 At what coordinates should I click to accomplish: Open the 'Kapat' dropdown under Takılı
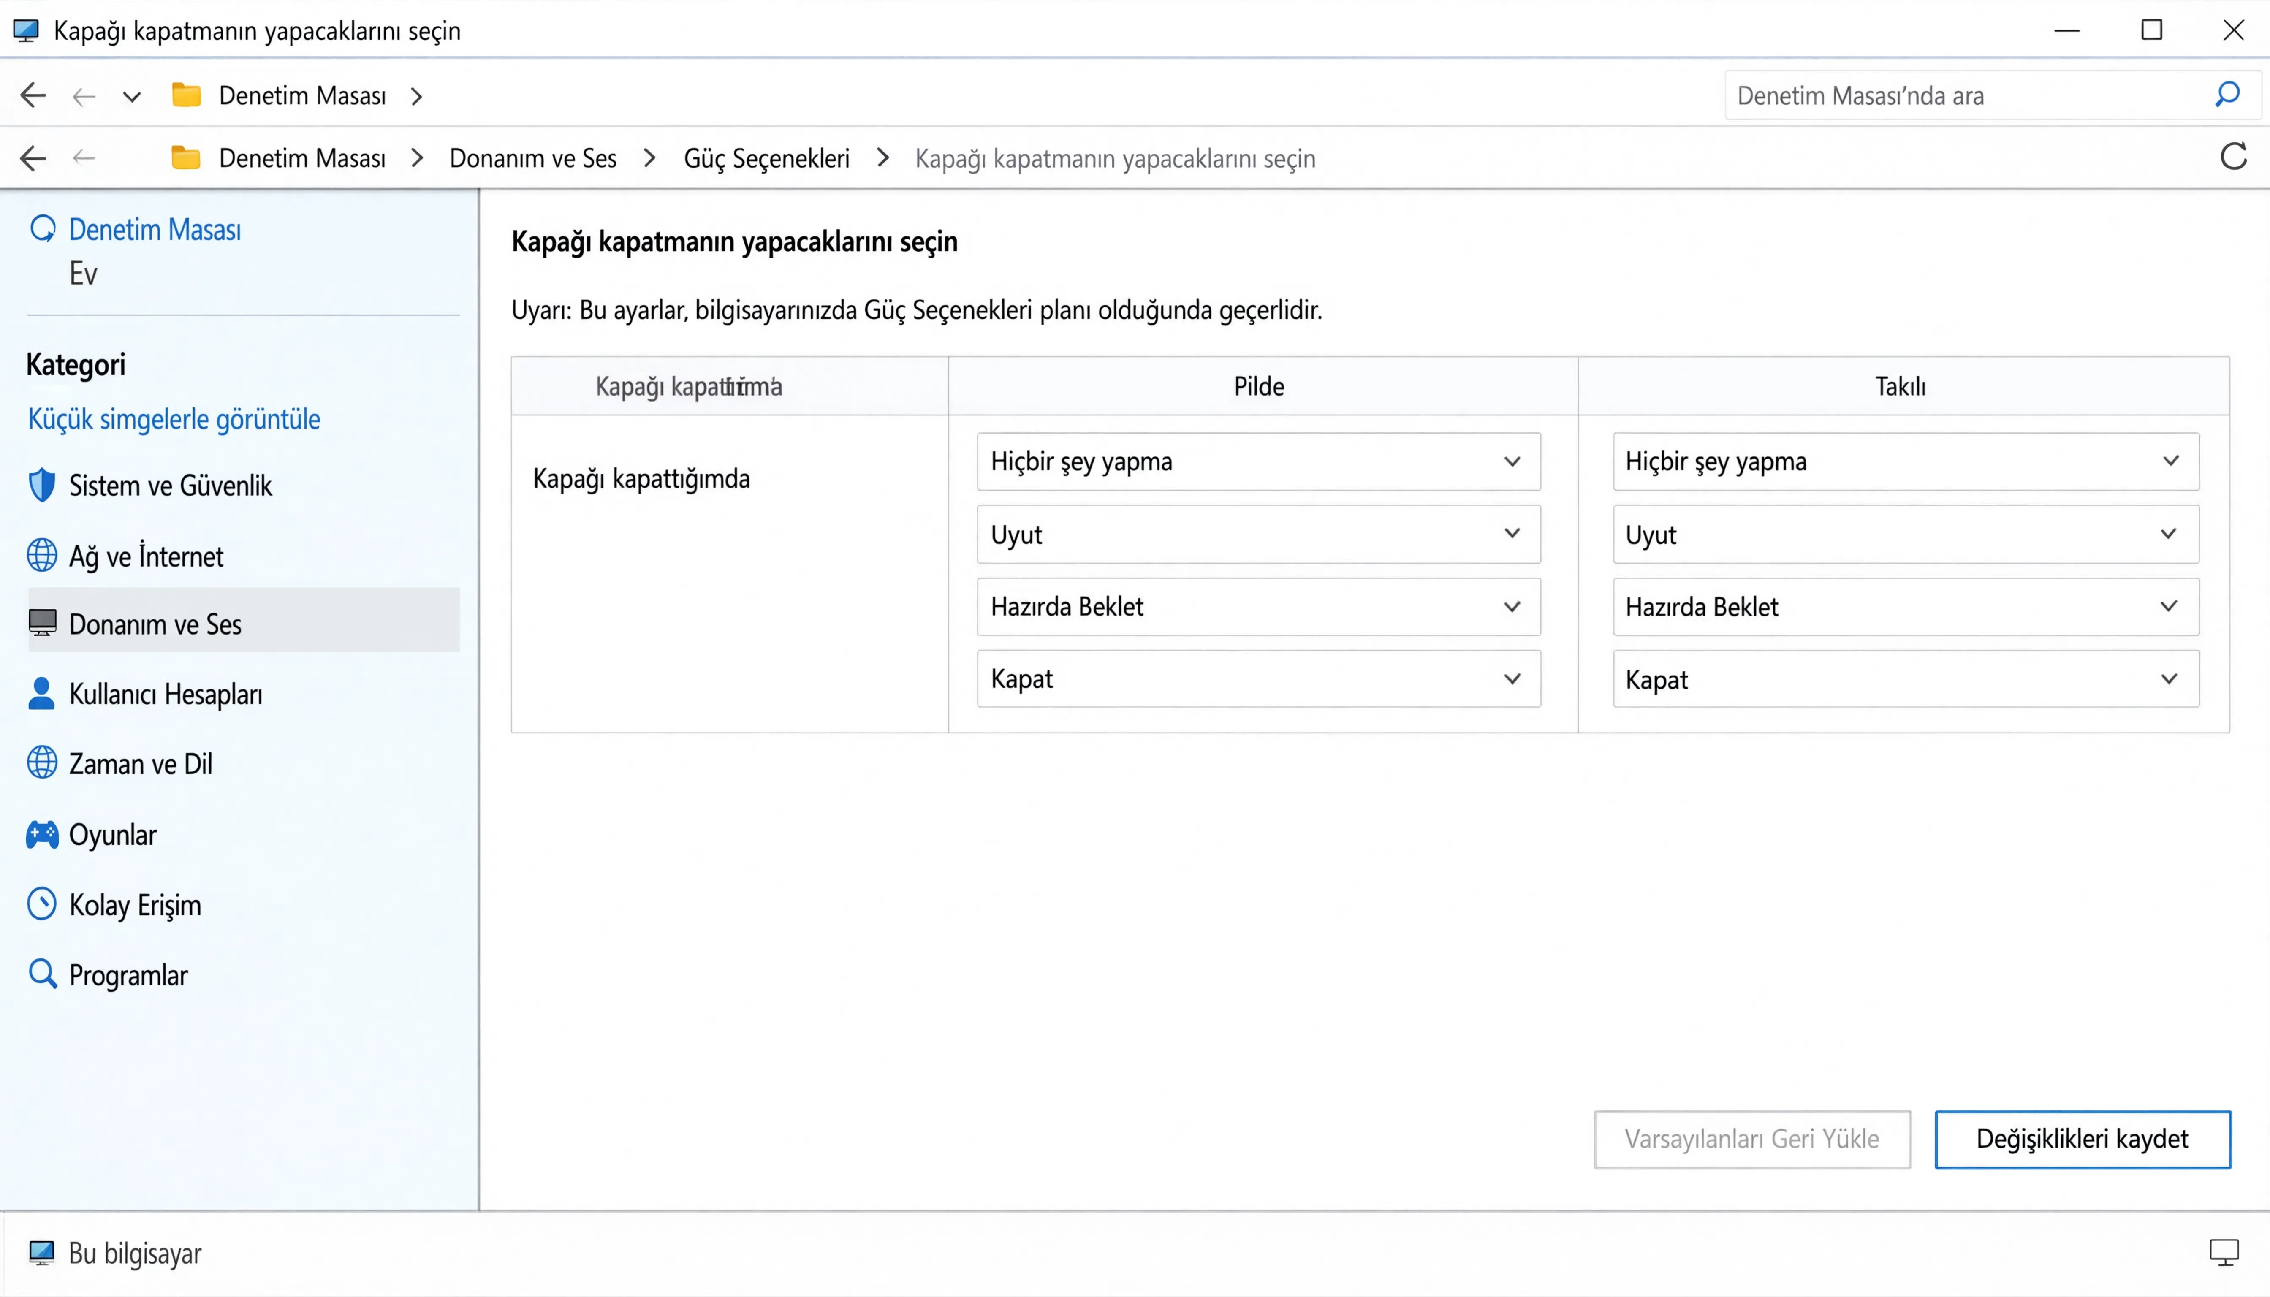[x=1906, y=679]
